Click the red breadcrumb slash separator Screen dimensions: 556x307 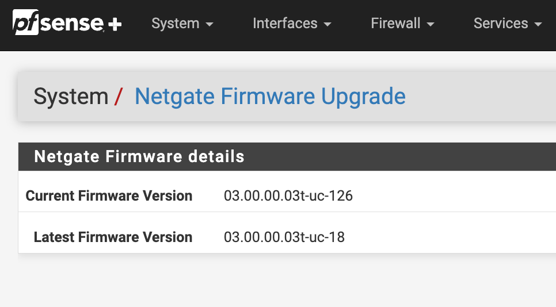[119, 97]
